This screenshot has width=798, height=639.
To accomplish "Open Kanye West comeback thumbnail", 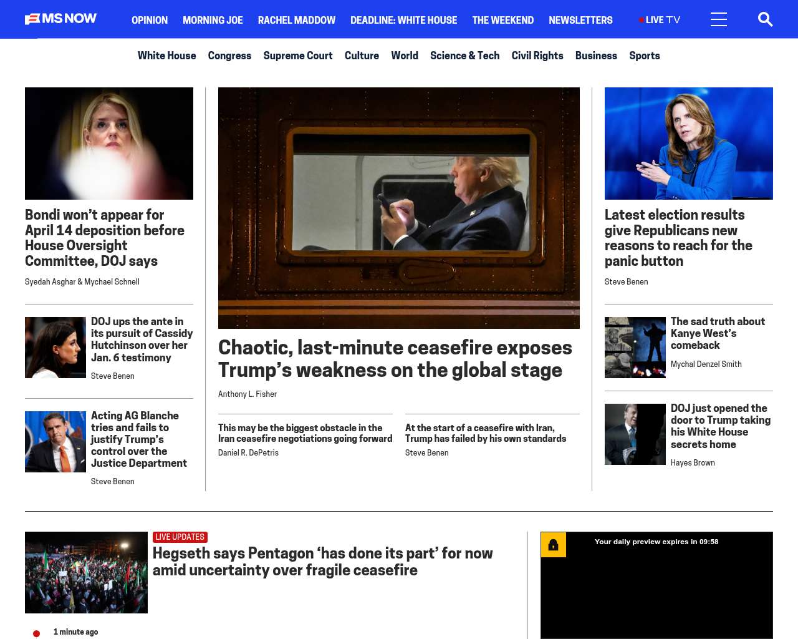I will coord(635,348).
